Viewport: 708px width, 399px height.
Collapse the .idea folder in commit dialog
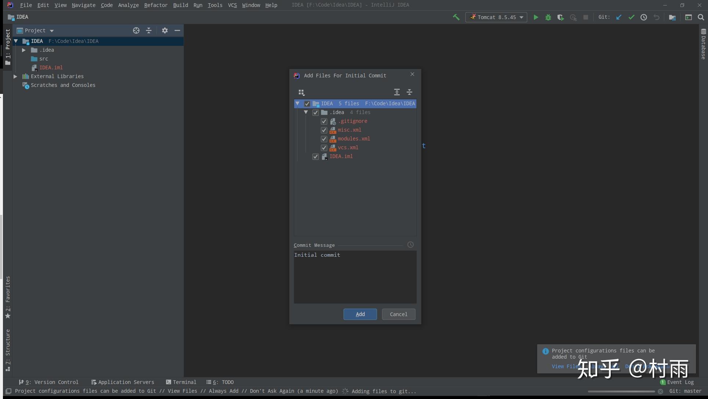(306, 112)
